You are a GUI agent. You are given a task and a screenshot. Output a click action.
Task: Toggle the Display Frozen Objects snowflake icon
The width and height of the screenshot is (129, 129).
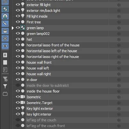click(x=5, y=38)
